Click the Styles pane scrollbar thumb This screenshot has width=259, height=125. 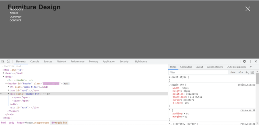click(257, 79)
